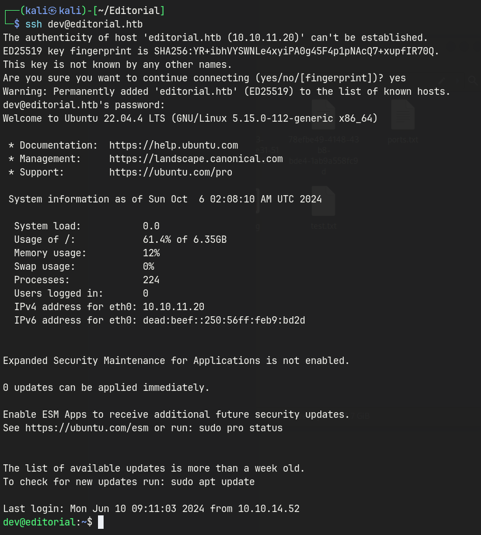Click the faint ports.txt file icon
The image size is (481, 535).
(403, 114)
